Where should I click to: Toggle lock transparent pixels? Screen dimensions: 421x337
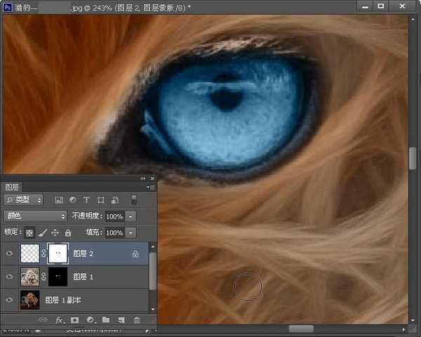(x=29, y=232)
